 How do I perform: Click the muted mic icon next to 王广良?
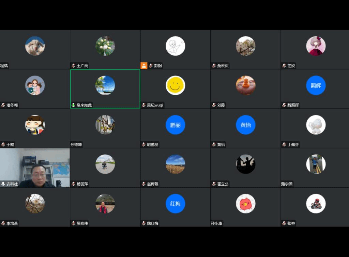click(73, 66)
